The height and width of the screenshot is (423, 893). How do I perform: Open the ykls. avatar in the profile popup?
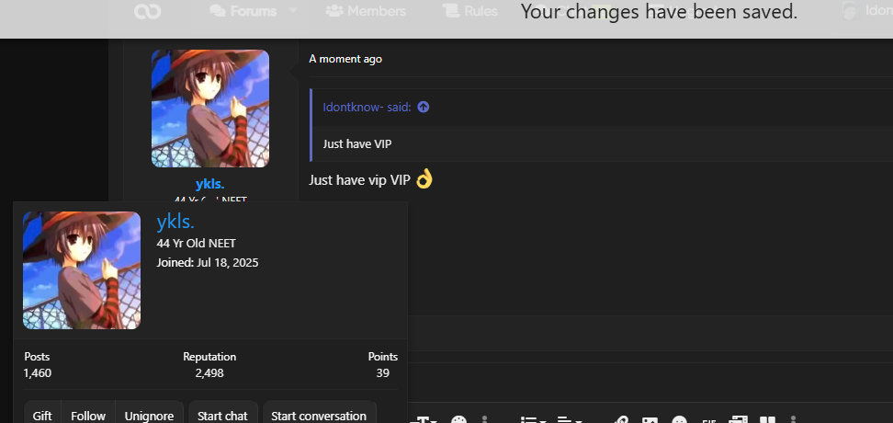(x=82, y=270)
